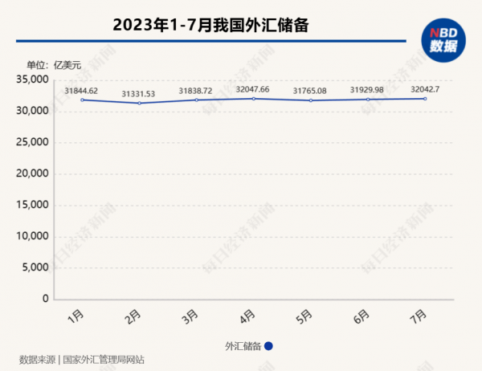Viewport: 482px width, 371px height.
Task: Click the 32047.66 data label for April
Action: tap(254, 90)
